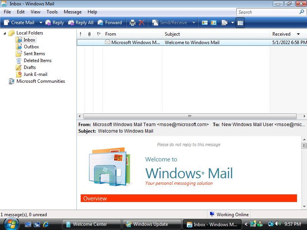The height and width of the screenshot is (230, 307).
Task: Sort by the Attachment column header
Action: click(89, 34)
